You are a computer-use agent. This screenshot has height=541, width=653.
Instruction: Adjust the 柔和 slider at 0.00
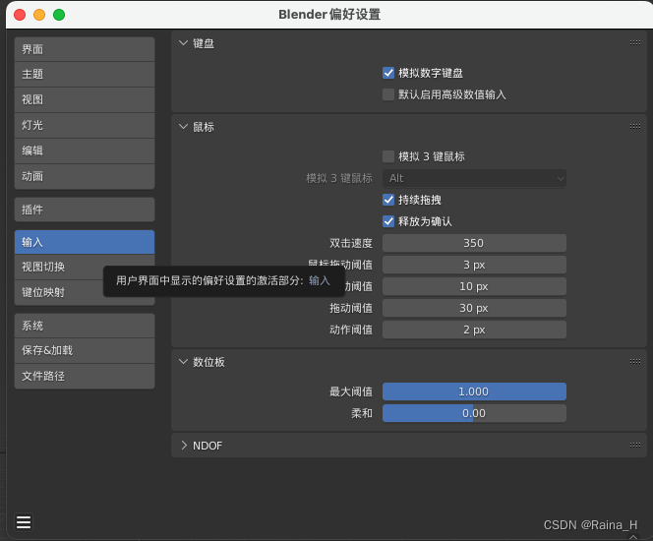pos(474,413)
